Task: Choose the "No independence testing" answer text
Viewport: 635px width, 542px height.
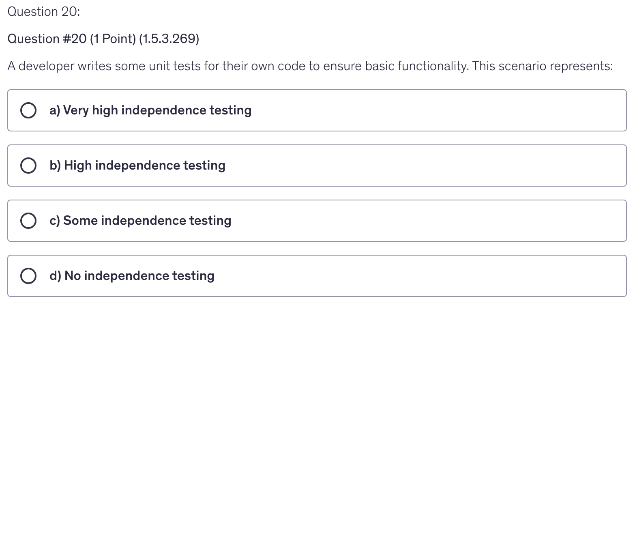Action: tap(139, 276)
